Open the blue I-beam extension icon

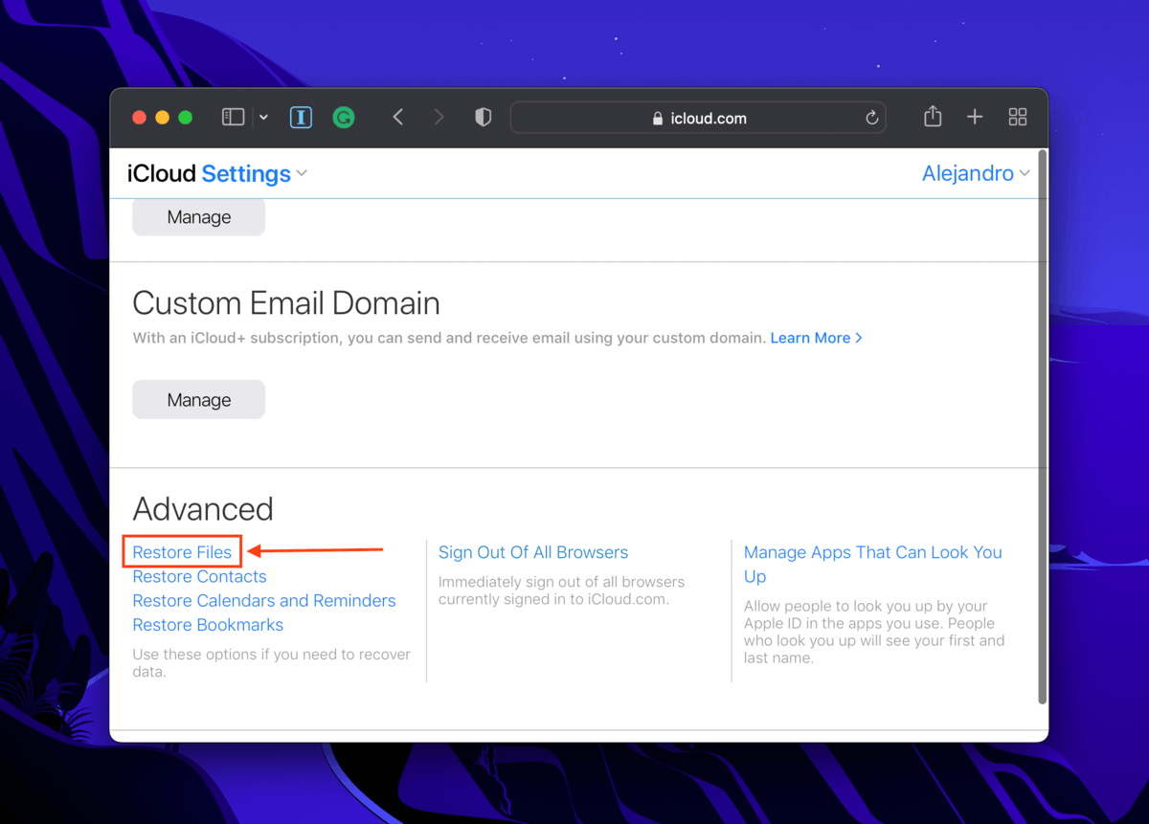point(301,118)
